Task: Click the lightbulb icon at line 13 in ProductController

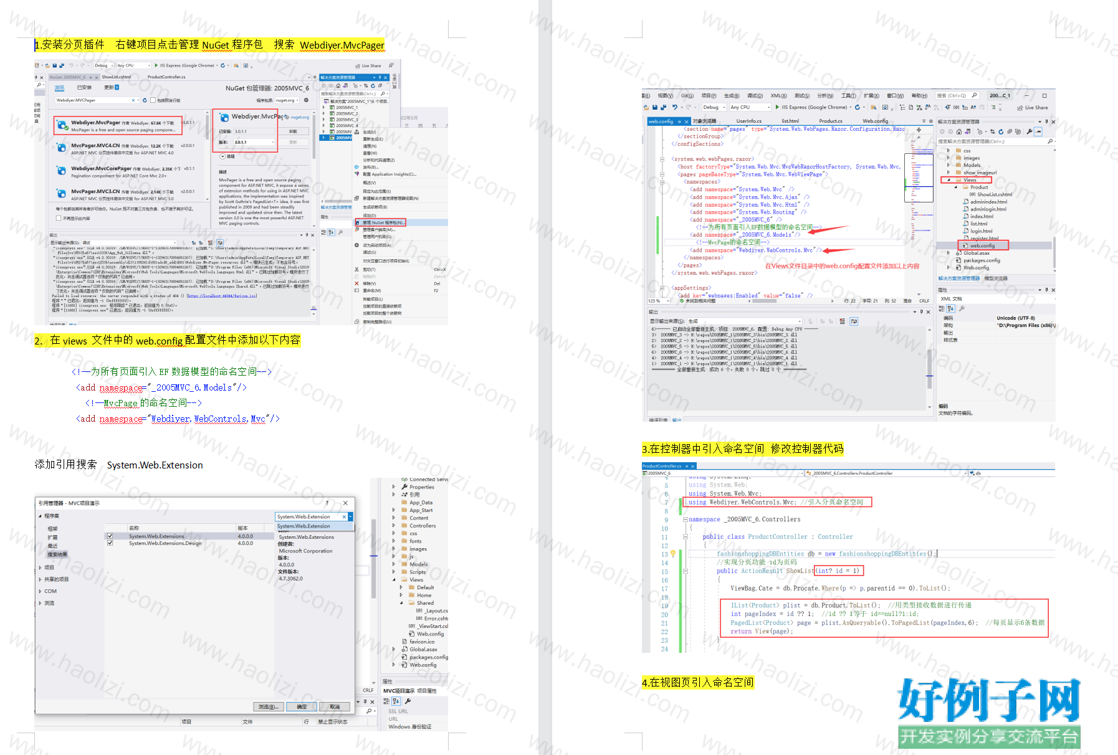Action: (x=673, y=554)
